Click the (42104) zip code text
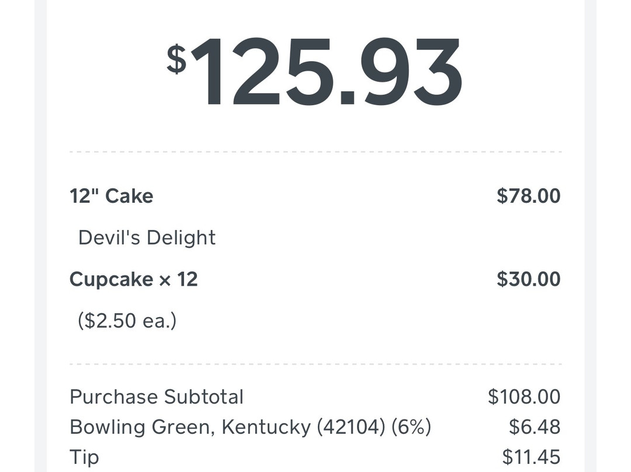The image size is (631, 472). pyautogui.click(x=351, y=428)
